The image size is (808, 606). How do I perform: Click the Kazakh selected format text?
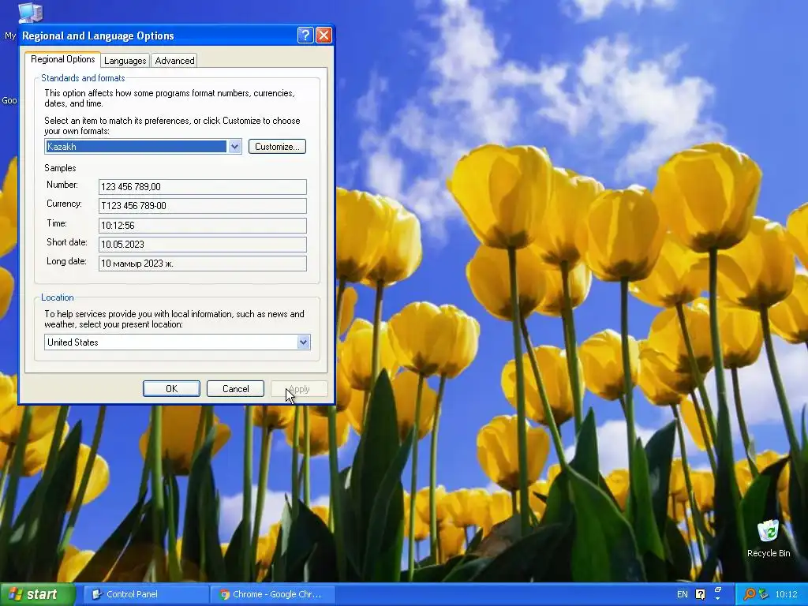(62, 146)
